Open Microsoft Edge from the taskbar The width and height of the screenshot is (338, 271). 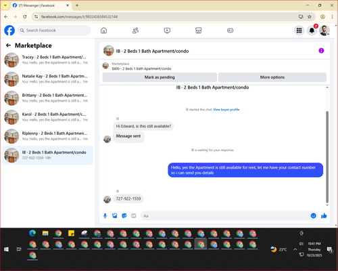coord(32,233)
